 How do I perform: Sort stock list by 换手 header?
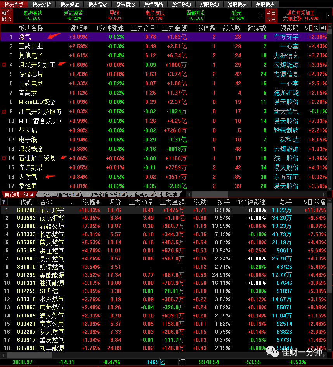(223, 202)
